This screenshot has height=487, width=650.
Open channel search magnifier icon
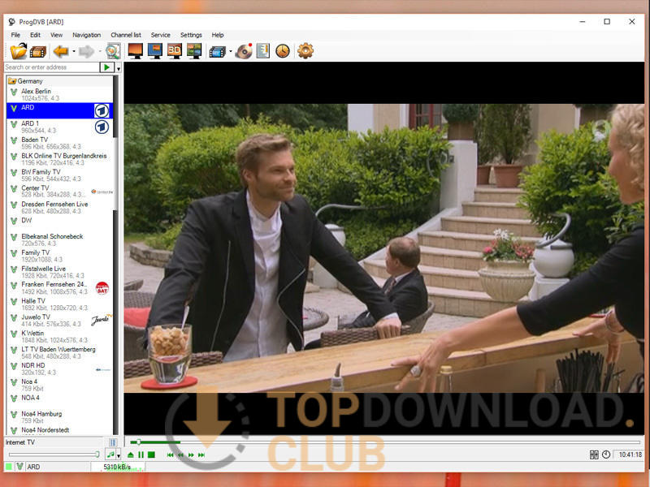click(x=113, y=51)
